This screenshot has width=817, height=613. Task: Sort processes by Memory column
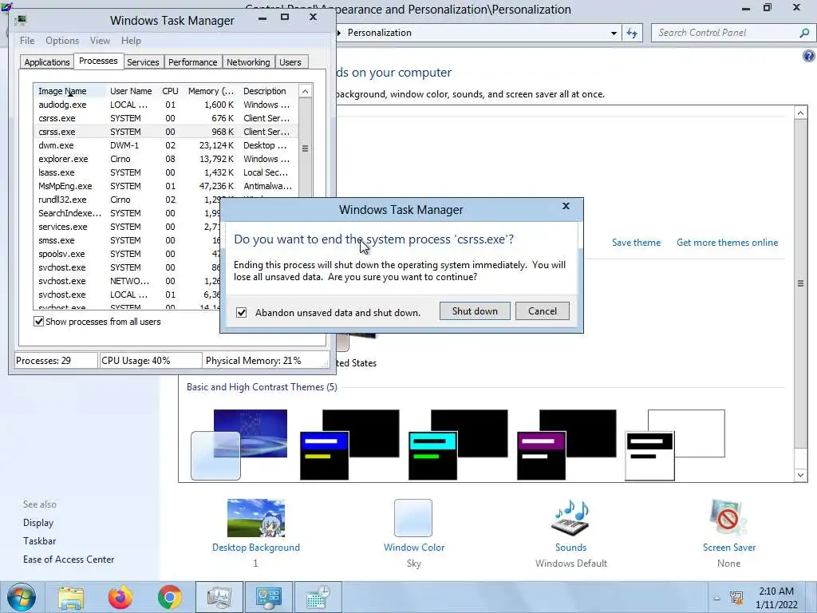211,91
